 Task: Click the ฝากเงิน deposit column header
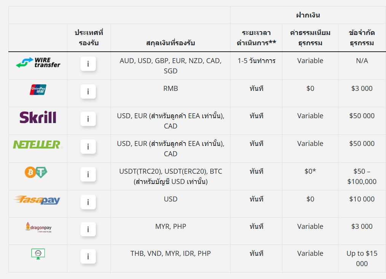[x=308, y=15]
